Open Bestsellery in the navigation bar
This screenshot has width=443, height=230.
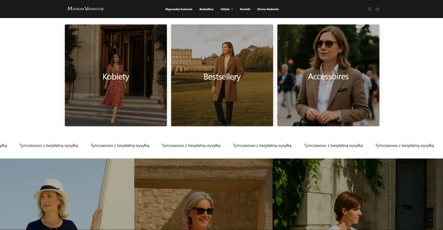coord(206,9)
